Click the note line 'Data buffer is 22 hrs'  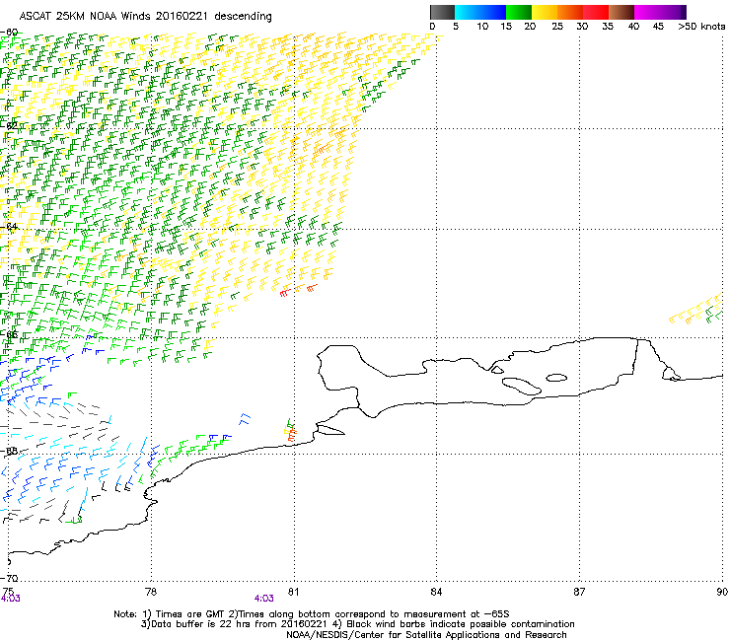[357, 624]
